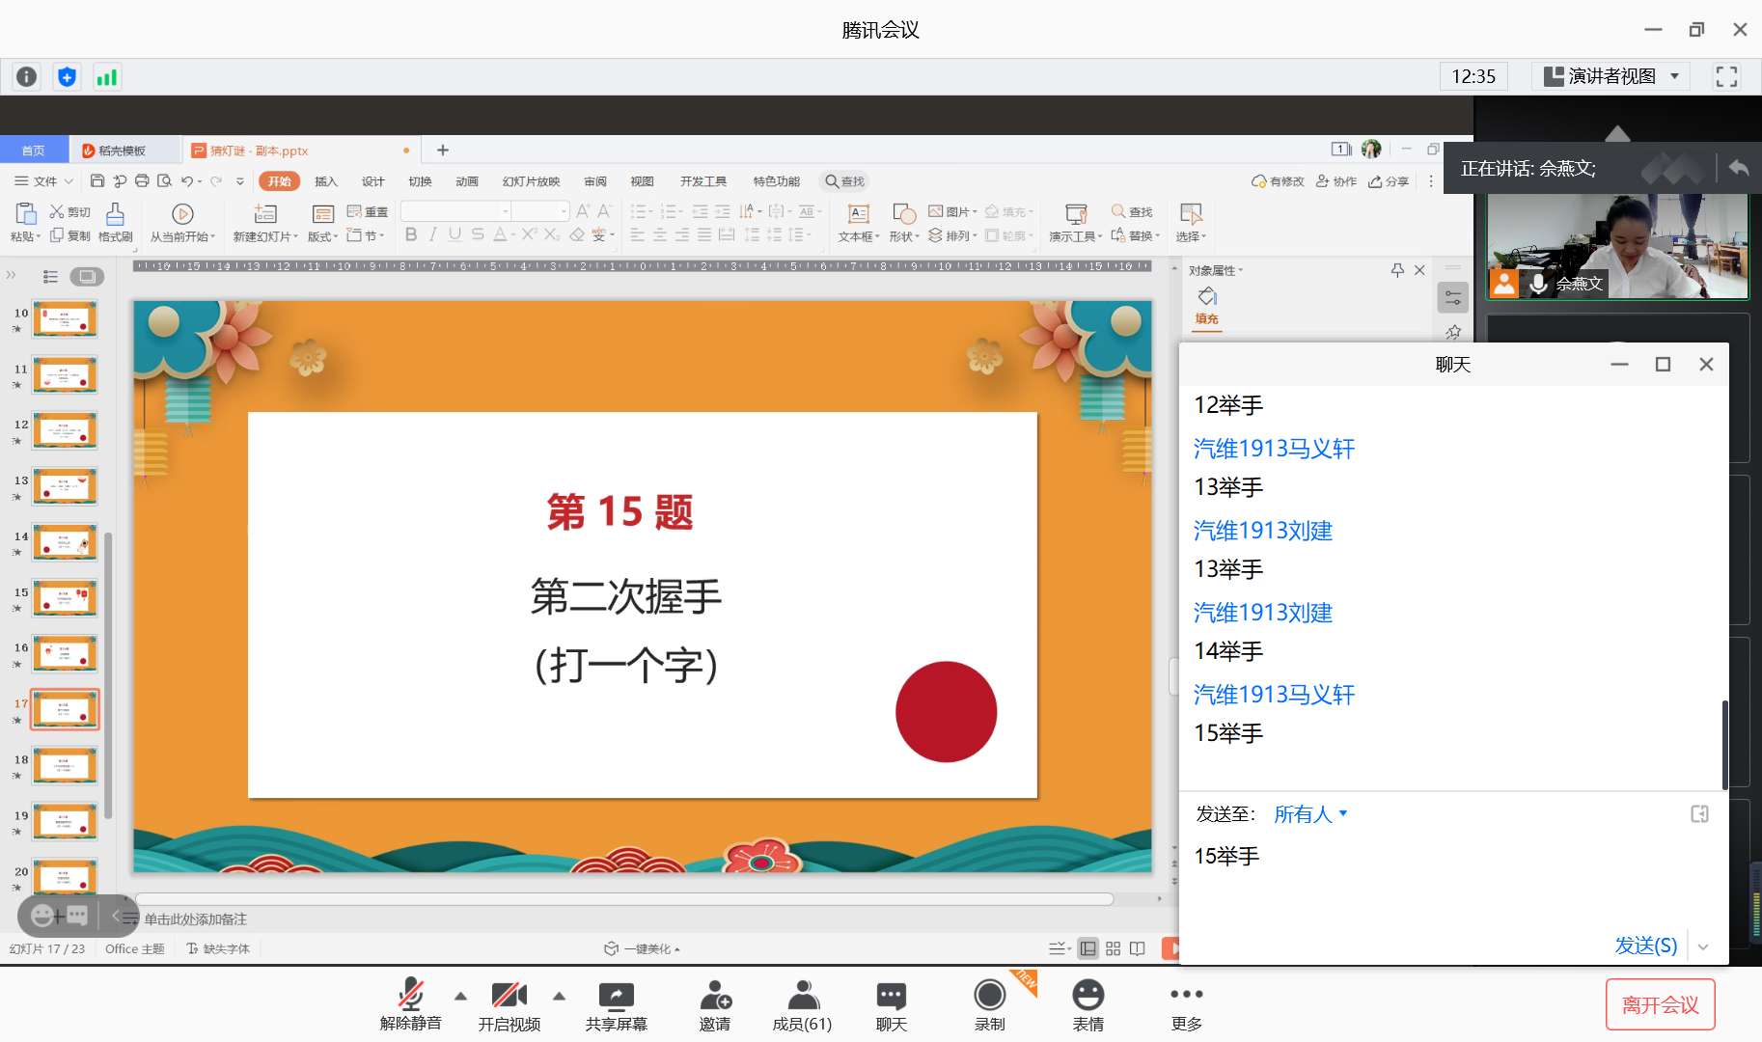Open the meeting info icon
Image resolution: width=1762 pixels, height=1042 pixels.
pyautogui.click(x=27, y=77)
